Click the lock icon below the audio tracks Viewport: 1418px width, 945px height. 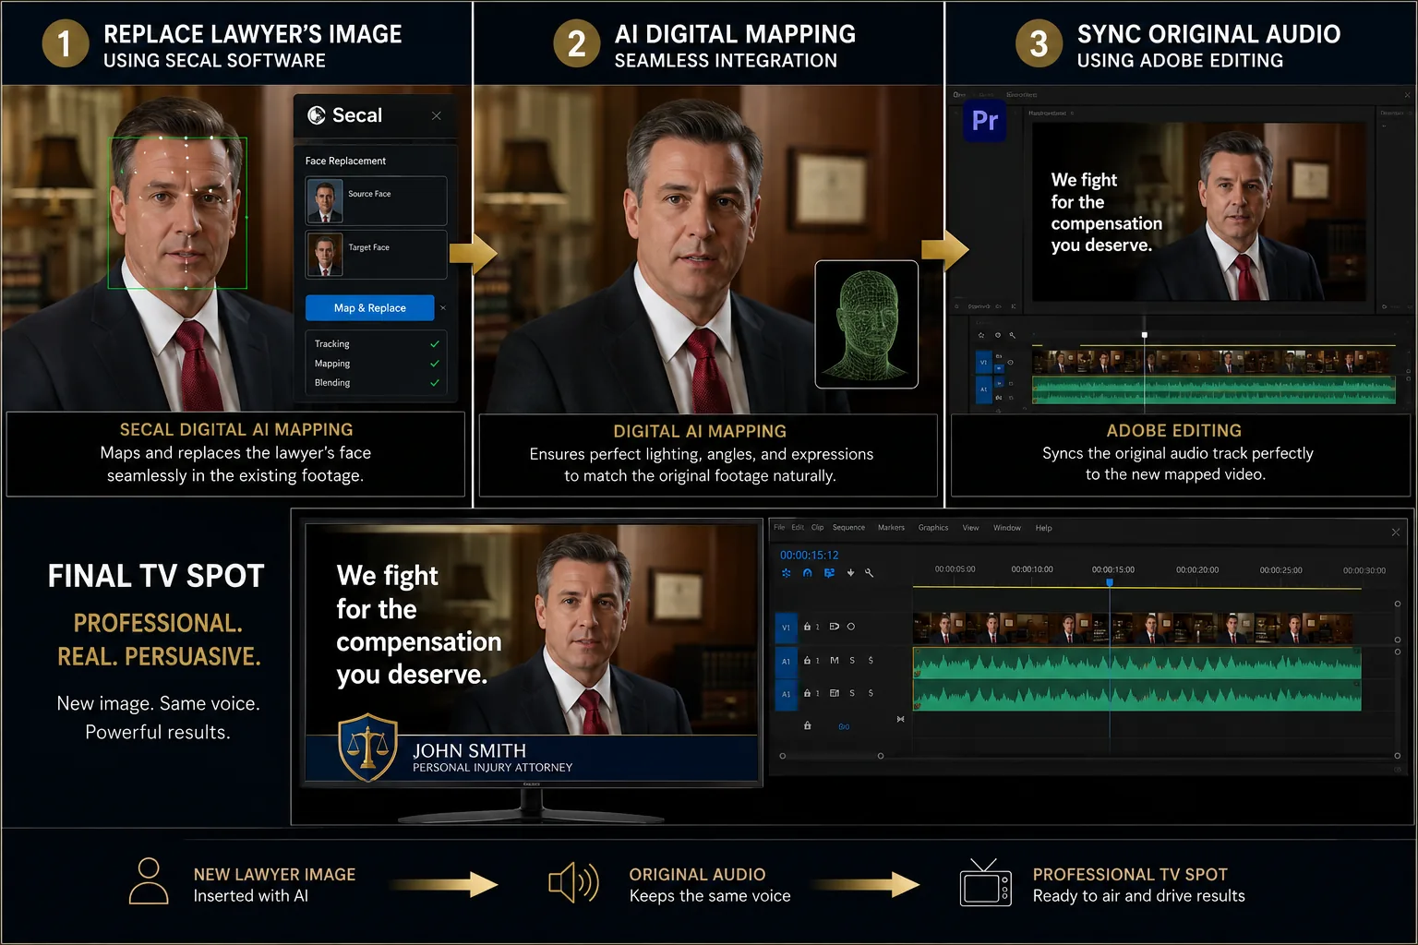tap(807, 726)
